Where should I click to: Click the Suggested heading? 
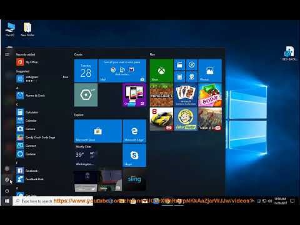(22, 71)
